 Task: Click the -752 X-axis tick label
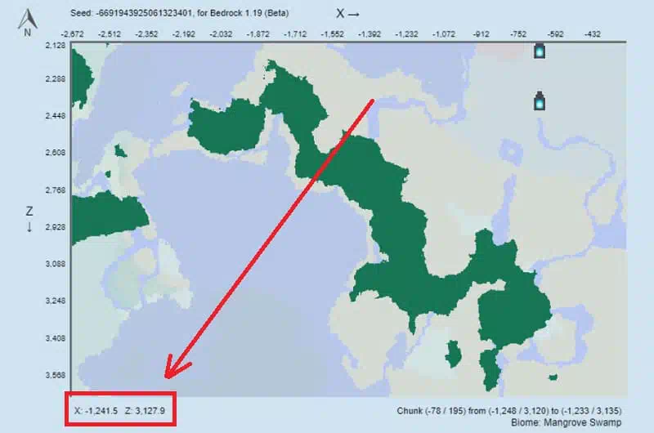click(x=518, y=34)
